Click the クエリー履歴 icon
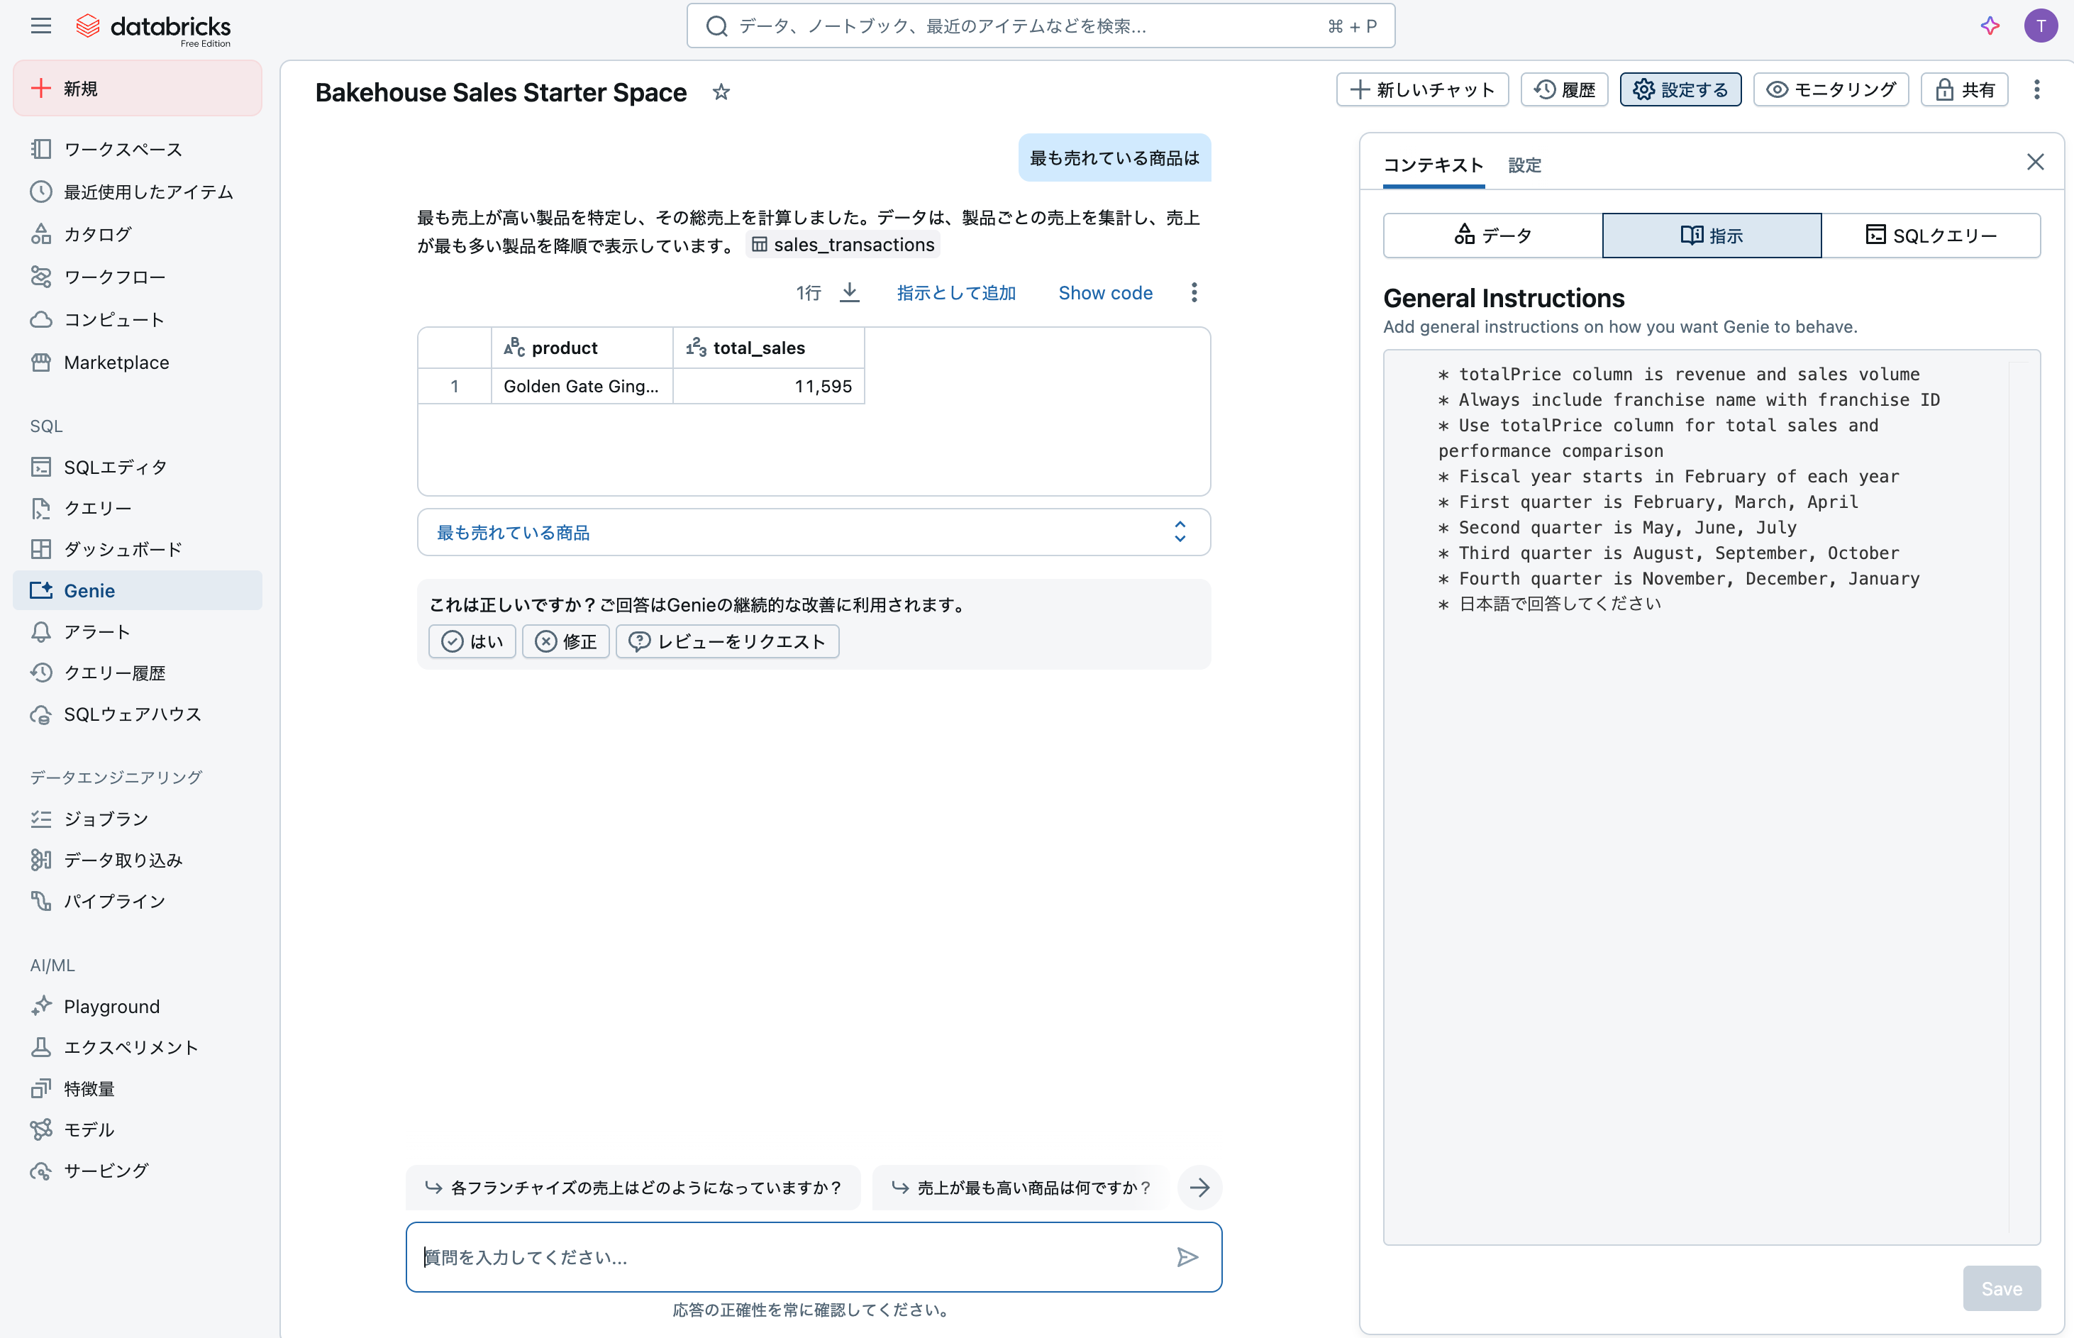The image size is (2074, 1338). [x=41, y=673]
